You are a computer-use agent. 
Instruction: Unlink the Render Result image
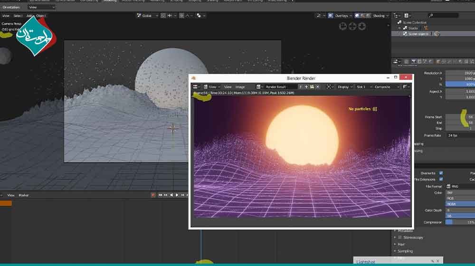click(317, 87)
